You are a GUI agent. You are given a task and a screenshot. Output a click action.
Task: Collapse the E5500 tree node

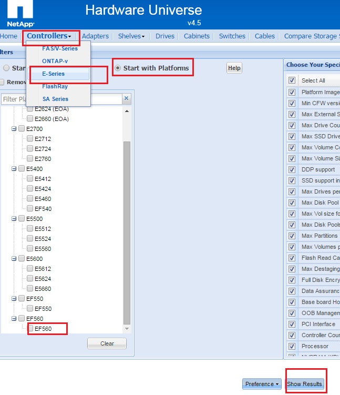tap(14, 219)
